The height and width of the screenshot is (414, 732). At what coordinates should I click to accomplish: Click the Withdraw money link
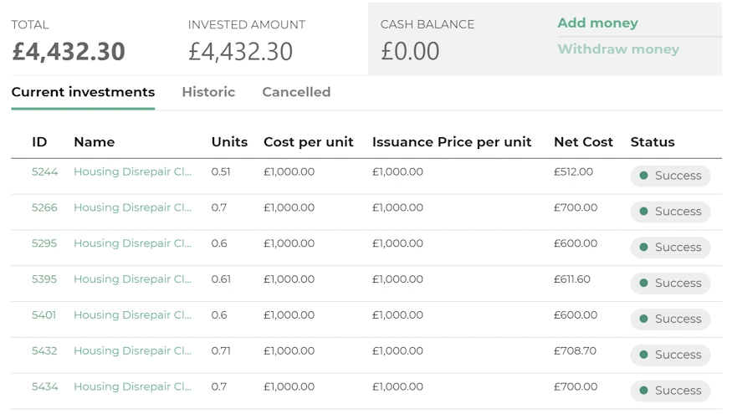618,49
